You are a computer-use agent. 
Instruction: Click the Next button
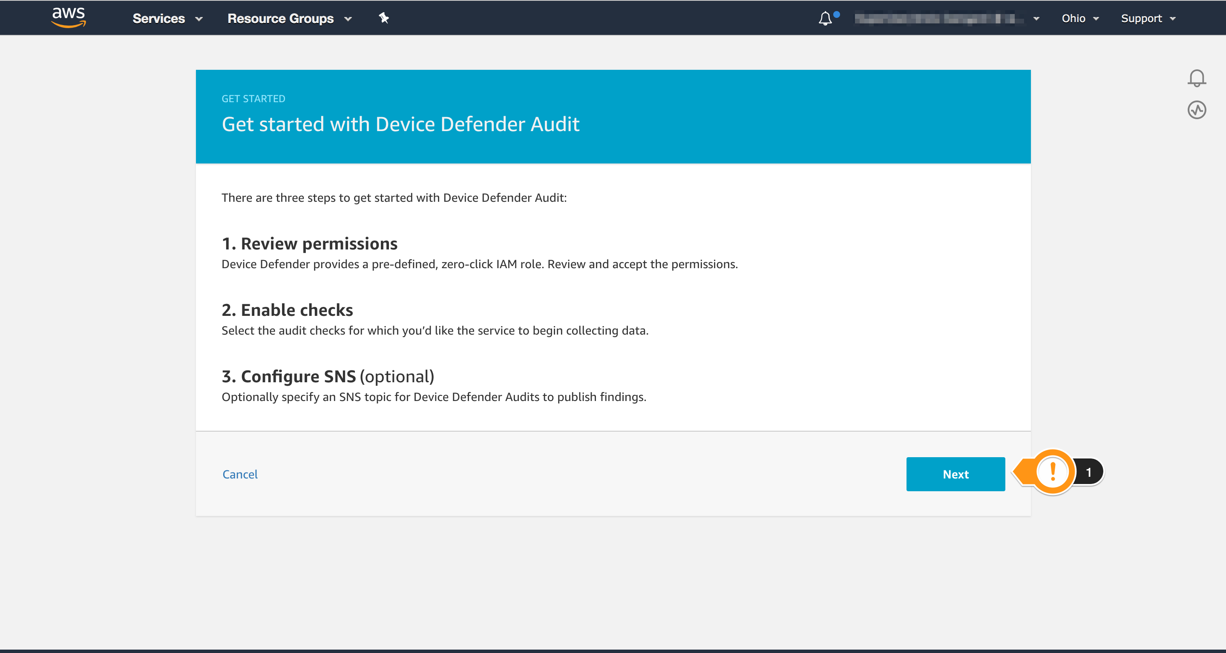[955, 474]
